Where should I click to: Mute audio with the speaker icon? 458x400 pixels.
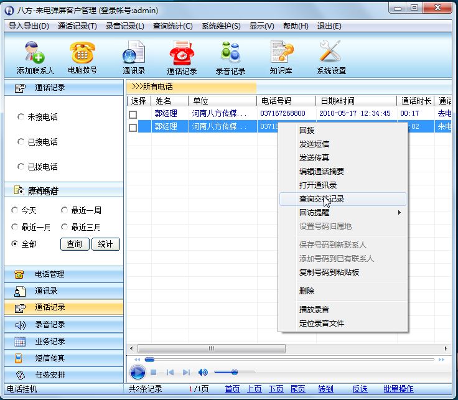point(203,372)
